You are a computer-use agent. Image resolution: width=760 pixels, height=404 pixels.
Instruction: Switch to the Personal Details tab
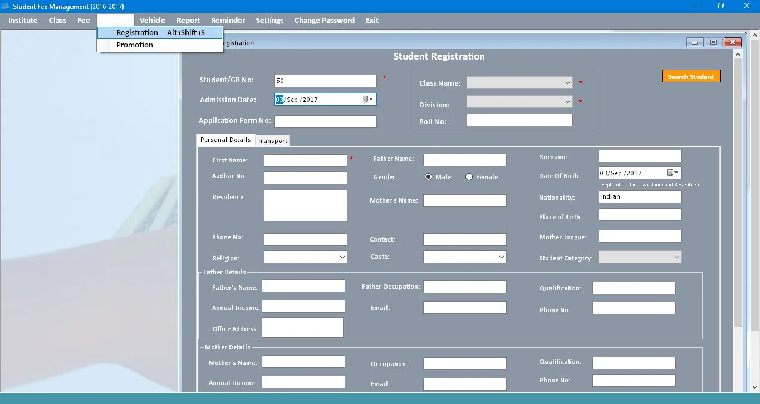(x=225, y=140)
